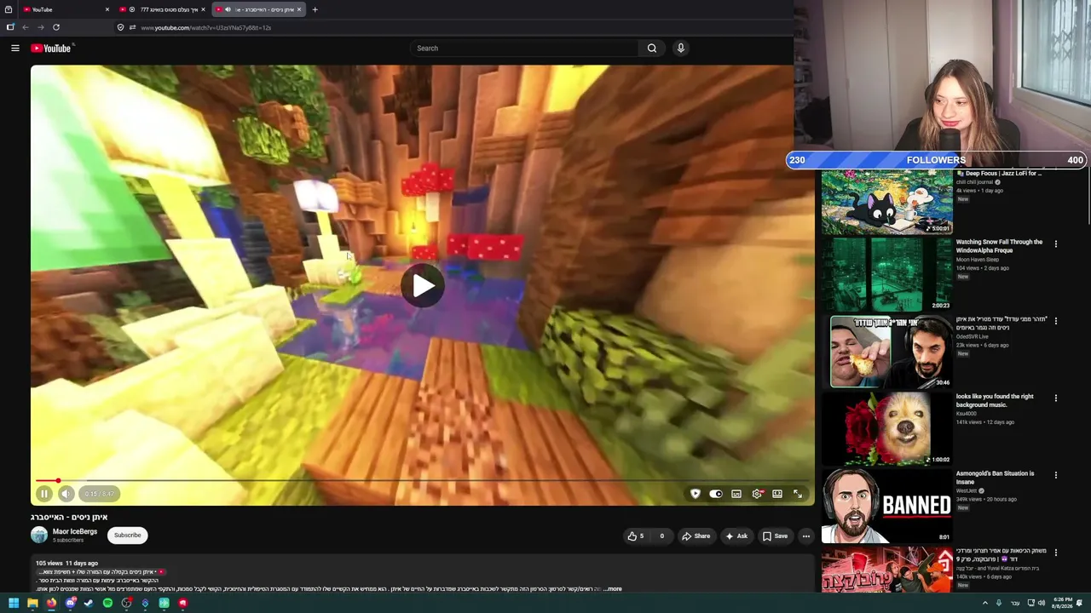This screenshot has width=1091, height=613.
Task: Dislike the video
Action: 661,536
